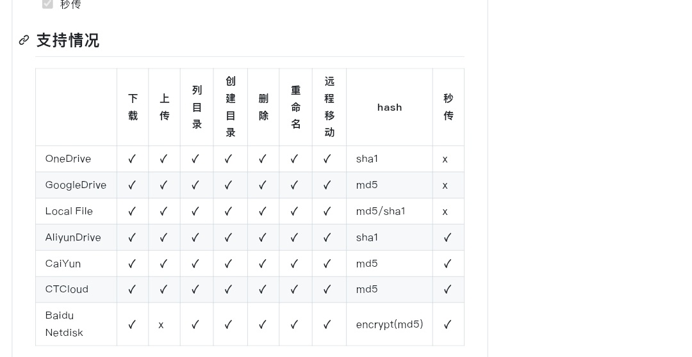Viewport: 692px width, 357px height.
Task: Click the 远程移动 column header
Action: pyautogui.click(x=329, y=107)
